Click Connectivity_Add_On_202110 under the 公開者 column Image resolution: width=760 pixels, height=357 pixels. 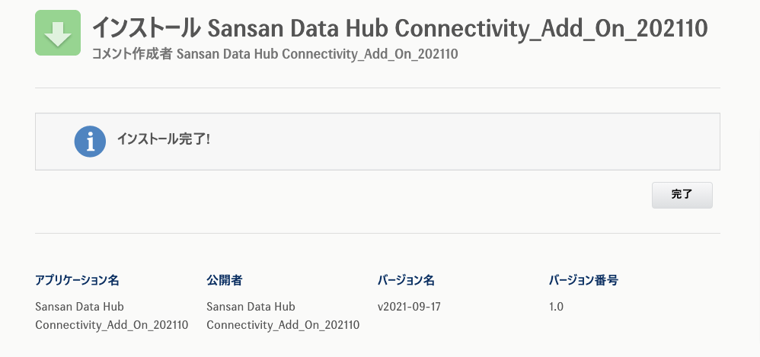pos(283,325)
